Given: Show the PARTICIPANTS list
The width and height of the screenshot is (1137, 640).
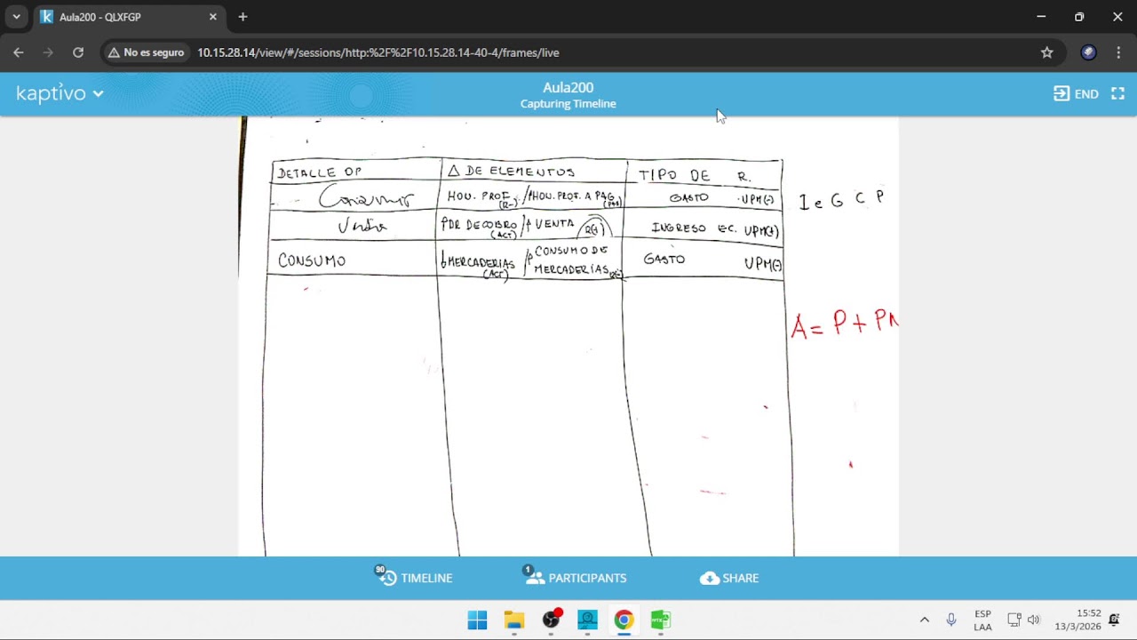Looking at the screenshot, I should tap(576, 578).
